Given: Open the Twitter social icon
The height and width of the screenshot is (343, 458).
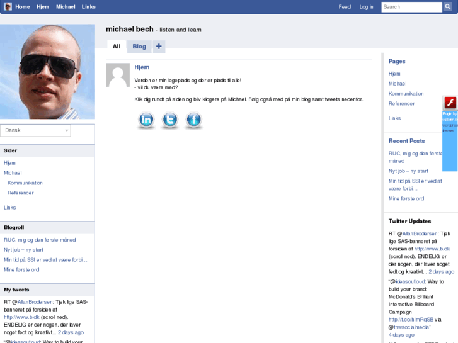Looking at the screenshot, I should [170, 120].
